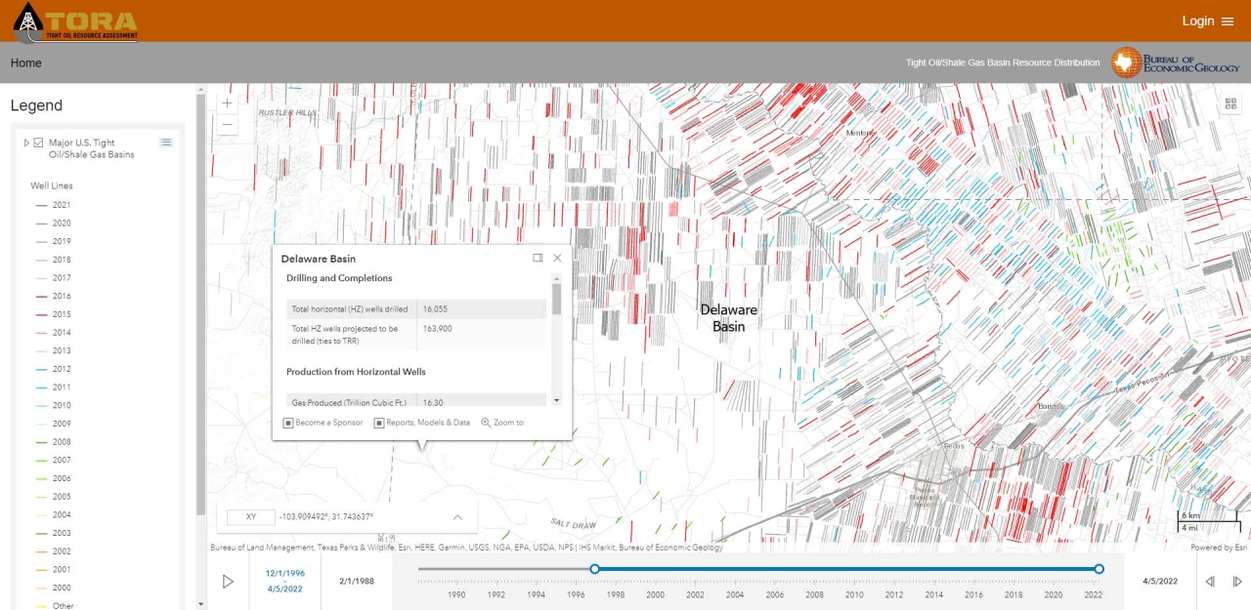The image size is (1251, 610).
Task: Zoom in the map with plus button
Action: coord(228,102)
